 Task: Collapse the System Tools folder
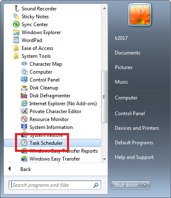[36, 56]
